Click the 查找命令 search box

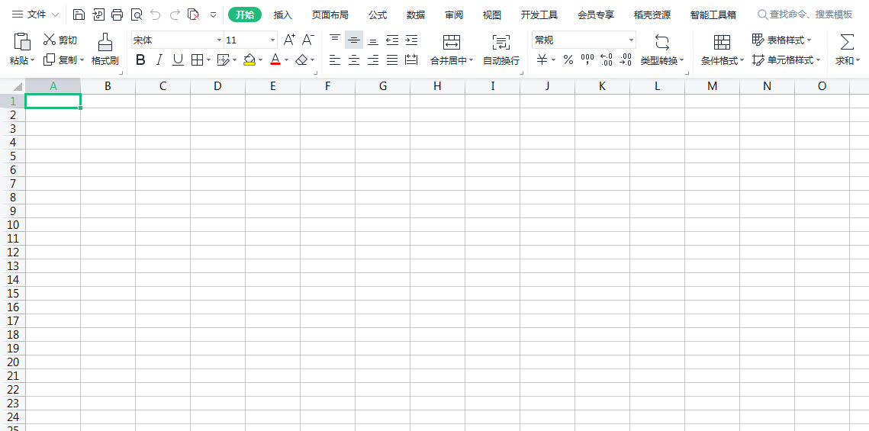tap(805, 15)
